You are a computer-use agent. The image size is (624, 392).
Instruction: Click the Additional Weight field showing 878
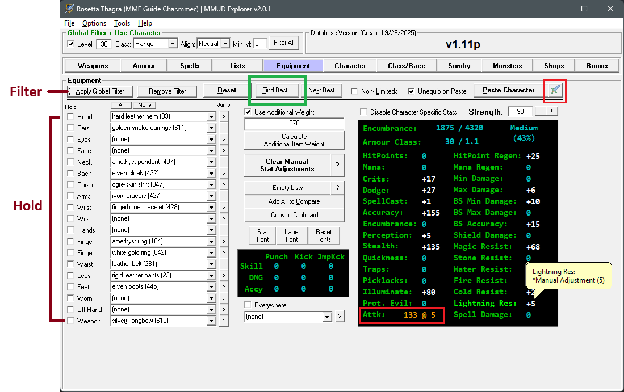[294, 123]
